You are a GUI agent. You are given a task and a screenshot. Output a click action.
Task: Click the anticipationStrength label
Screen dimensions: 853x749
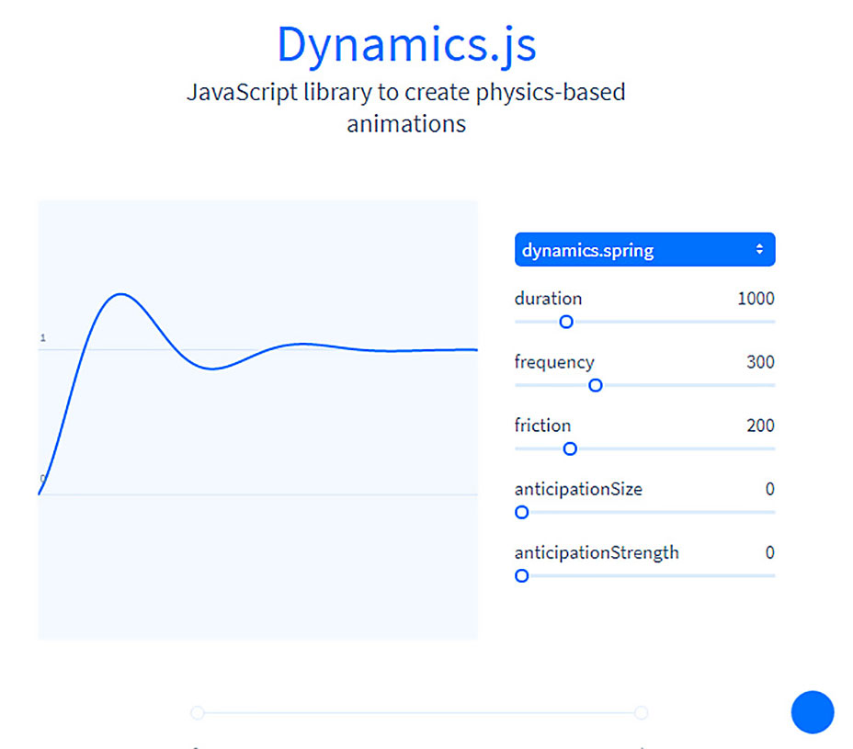point(597,552)
